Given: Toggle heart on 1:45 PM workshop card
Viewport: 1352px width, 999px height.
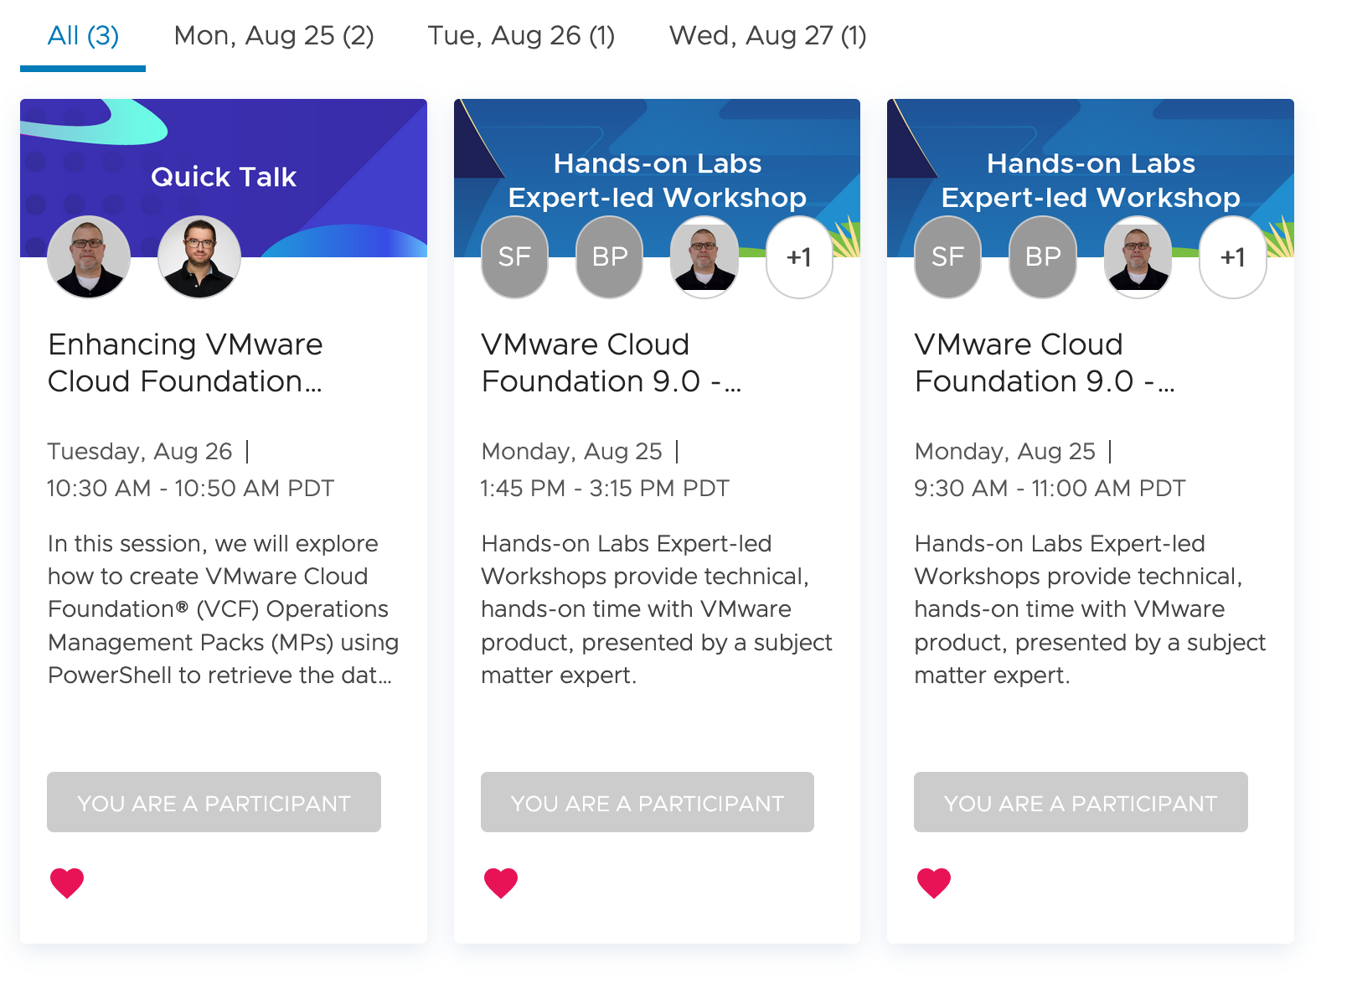Looking at the screenshot, I should (x=501, y=883).
